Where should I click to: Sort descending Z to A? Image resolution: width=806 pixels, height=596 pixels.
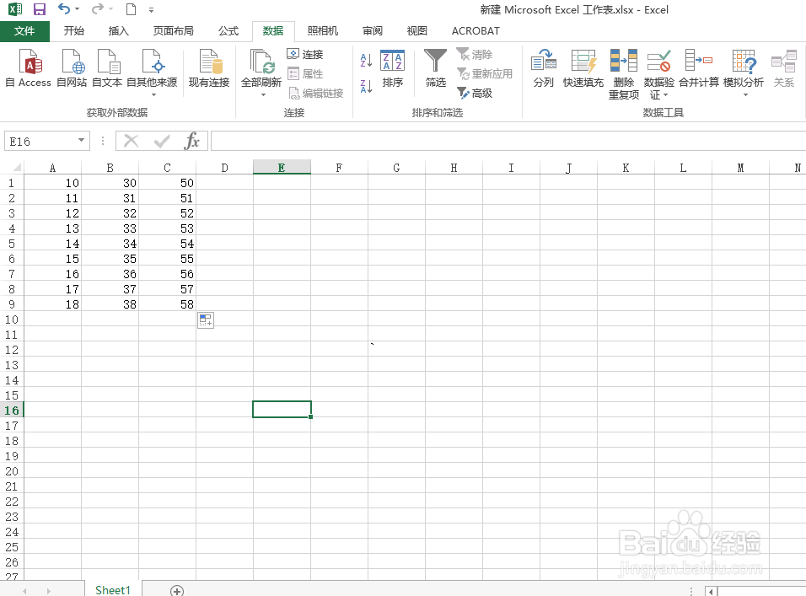[366, 86]
